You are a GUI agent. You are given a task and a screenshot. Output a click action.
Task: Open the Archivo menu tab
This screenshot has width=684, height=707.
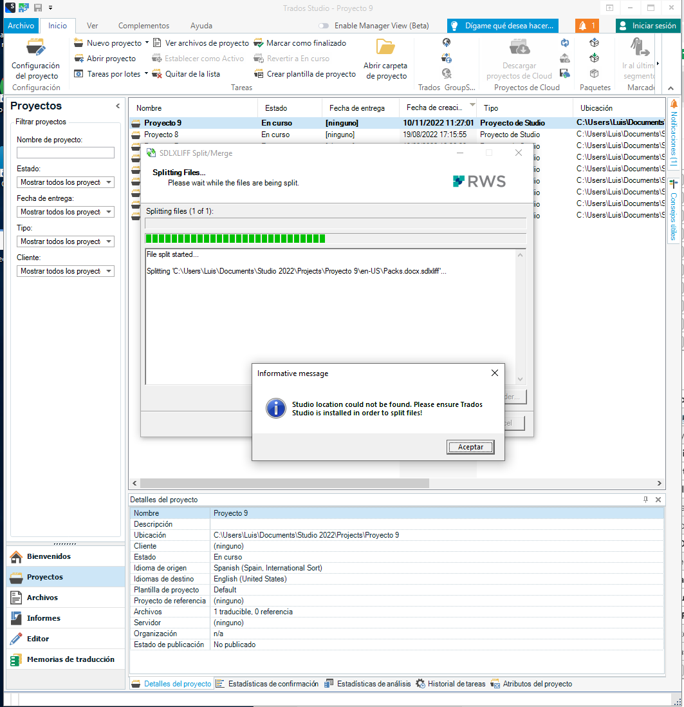click(x=21, y=26)
